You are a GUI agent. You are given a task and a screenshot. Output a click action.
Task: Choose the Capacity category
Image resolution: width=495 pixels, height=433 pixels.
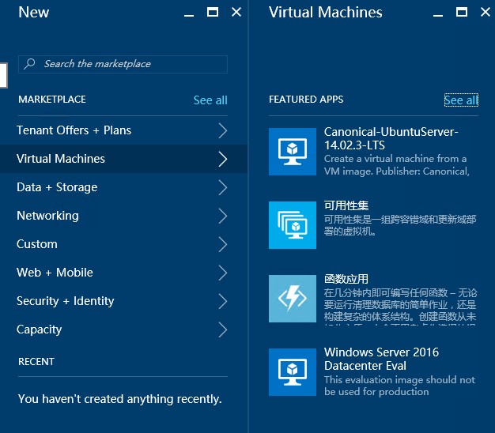[x=123, y=329]
